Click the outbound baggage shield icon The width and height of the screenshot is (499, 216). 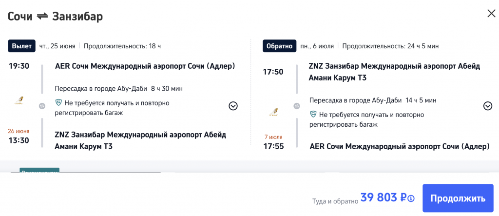[x=58, y=103]
